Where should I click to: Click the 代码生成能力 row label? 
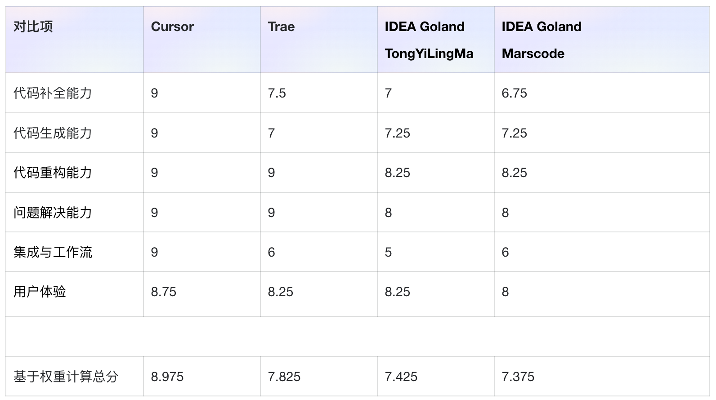click(x=53, y=133)
